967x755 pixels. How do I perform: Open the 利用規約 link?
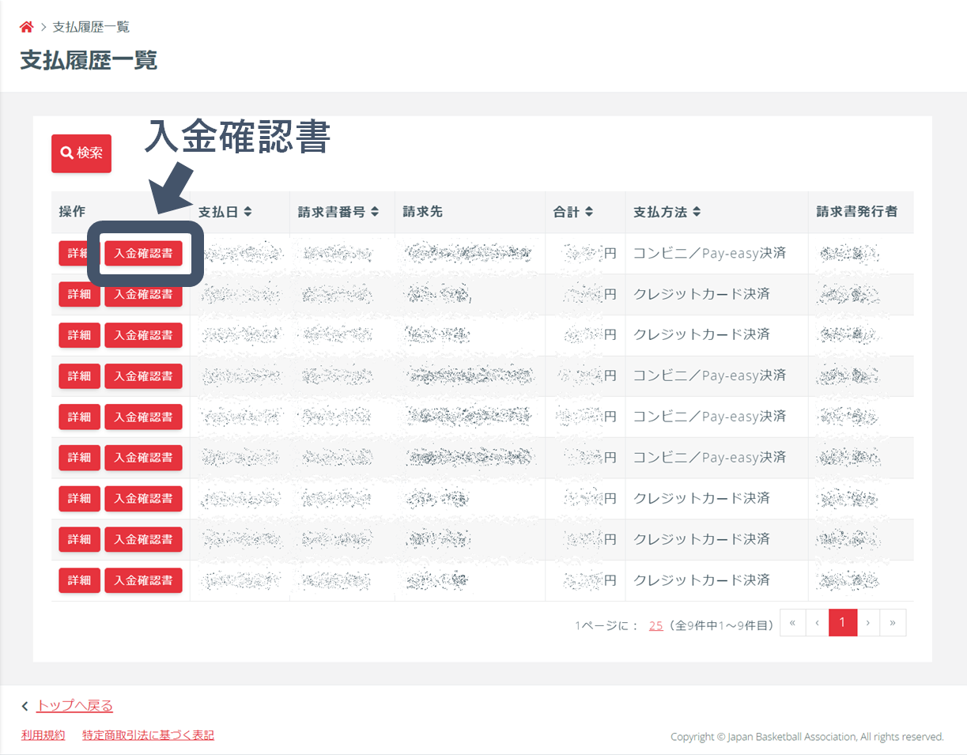(43, 735)
